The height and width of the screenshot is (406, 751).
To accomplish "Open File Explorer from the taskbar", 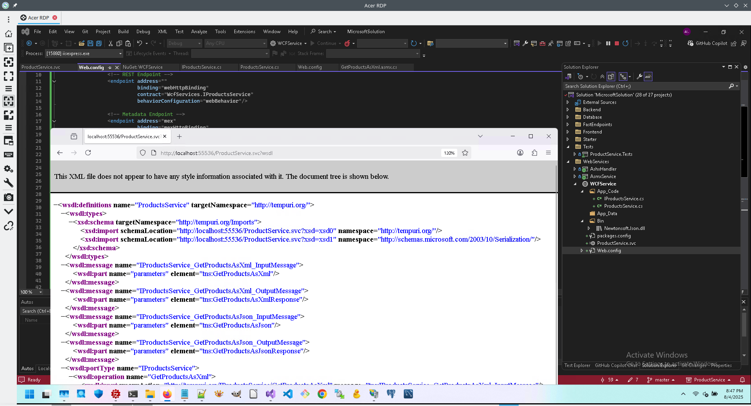I will pos(150,394).
